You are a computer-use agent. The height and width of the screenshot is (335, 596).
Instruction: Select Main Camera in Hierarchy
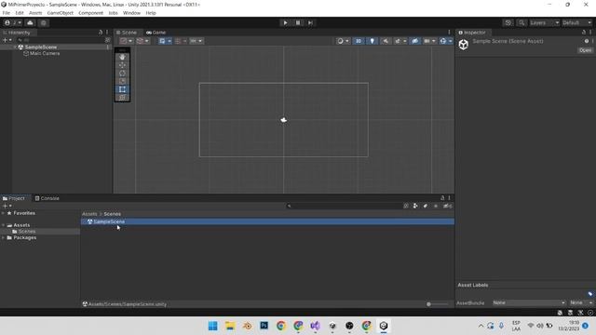tap(41, 54)
